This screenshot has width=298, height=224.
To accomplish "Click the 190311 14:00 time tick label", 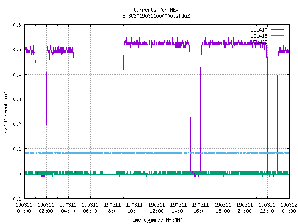I will [178, 208].
